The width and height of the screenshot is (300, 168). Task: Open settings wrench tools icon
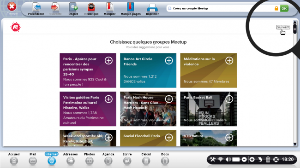[x=213, y=159]
